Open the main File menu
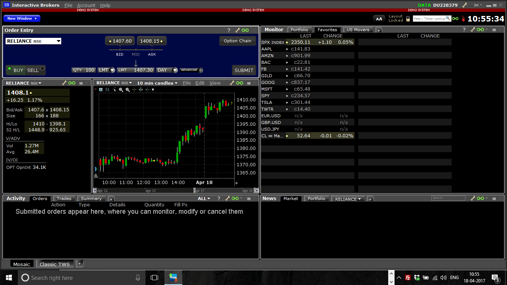 (x=68, y=5)
